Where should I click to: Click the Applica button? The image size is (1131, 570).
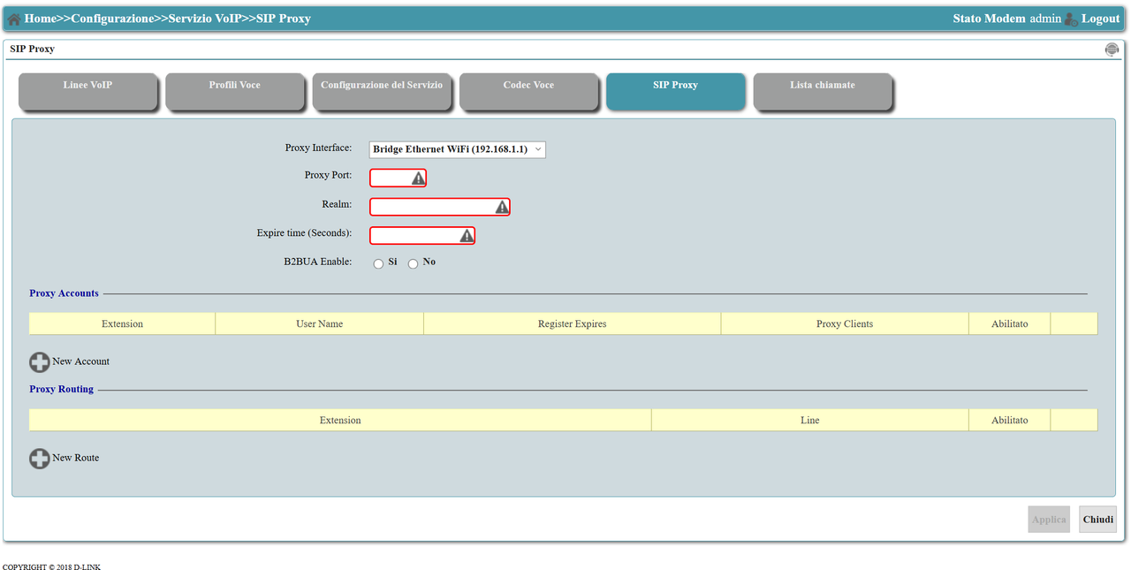click(1049, 520)
